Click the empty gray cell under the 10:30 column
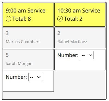Viewport: 109px width, 101px height. (x=80, y=81)
